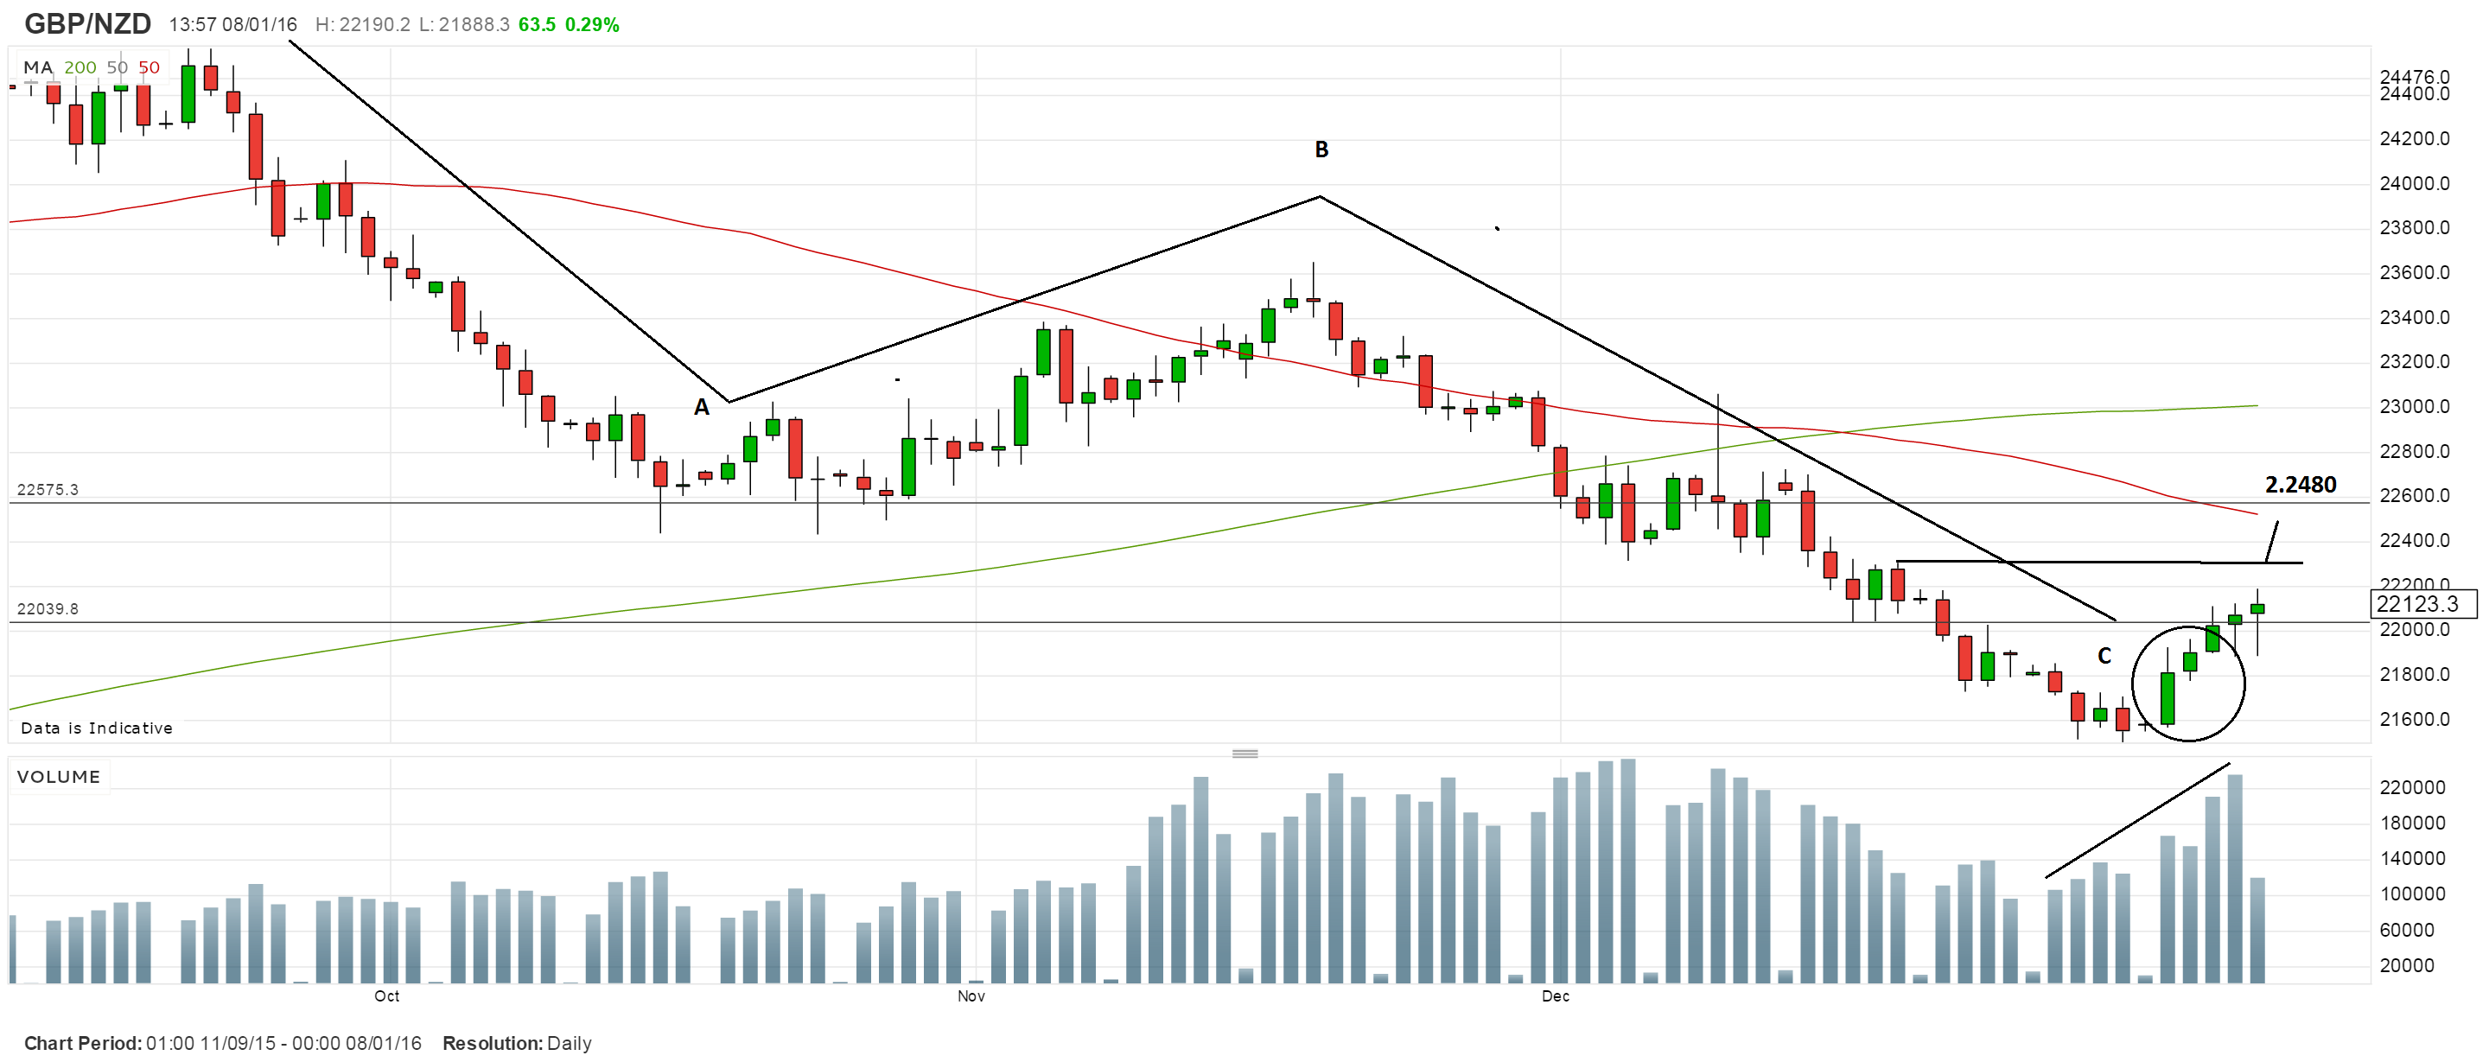Toggle the red 50 moving average

(x=149, y=67)
